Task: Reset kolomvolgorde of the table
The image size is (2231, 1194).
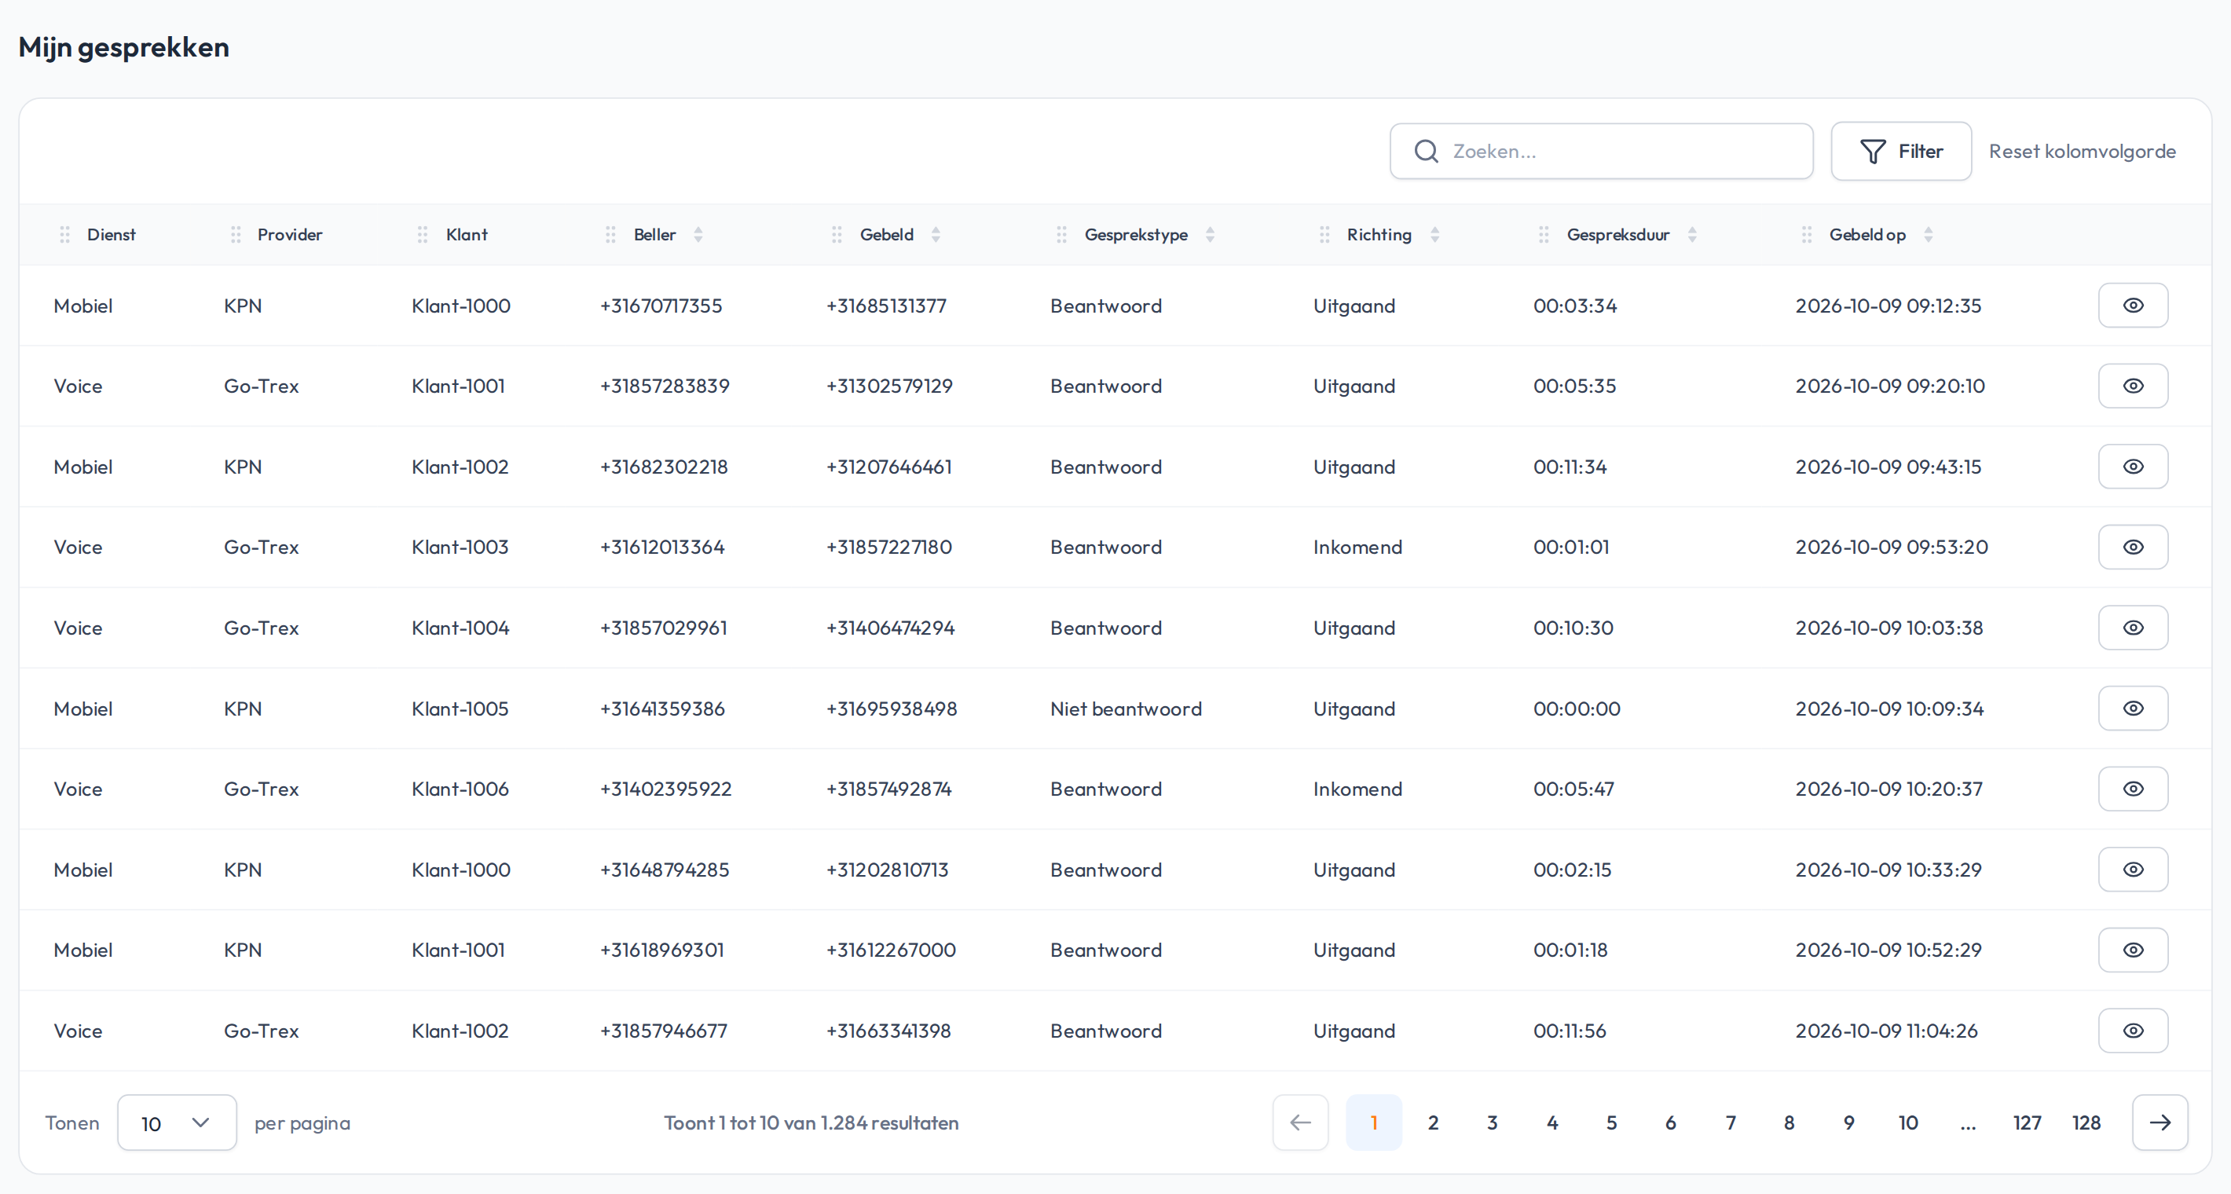Action: (2082, 152)
